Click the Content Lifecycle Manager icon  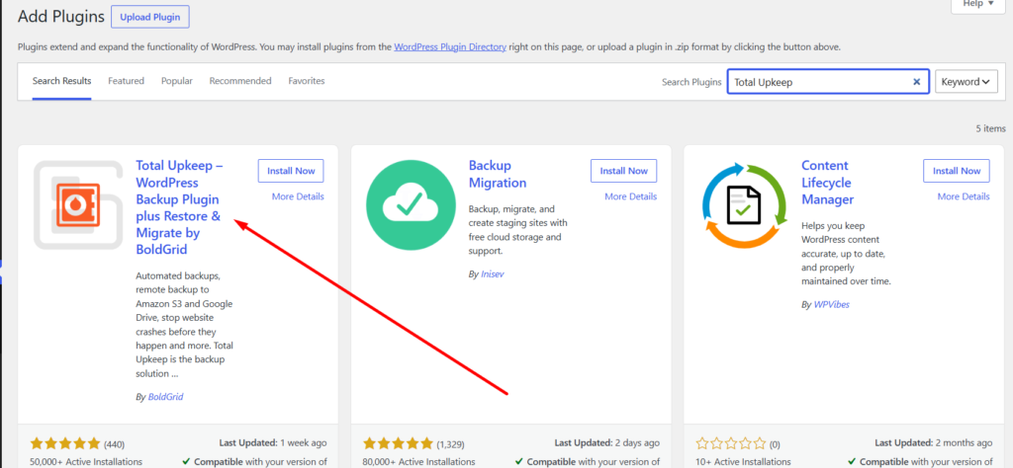click(x=744, y=205)
